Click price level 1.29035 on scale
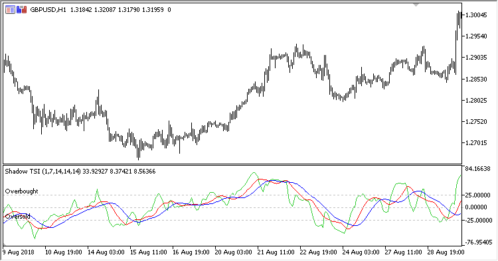498x261 pixels. click(476, 58)
